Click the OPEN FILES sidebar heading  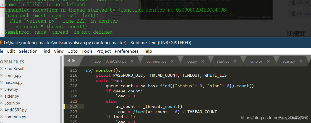12,62
